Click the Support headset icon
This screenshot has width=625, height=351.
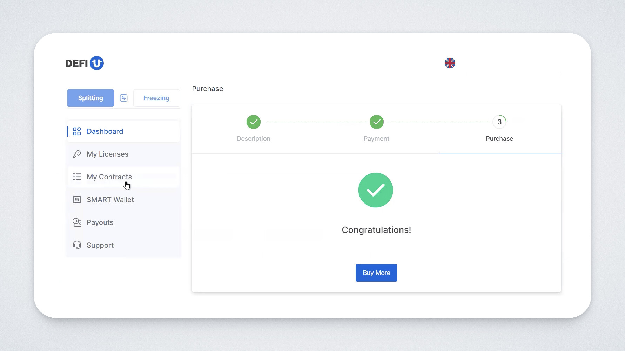(x=77, y=245)
